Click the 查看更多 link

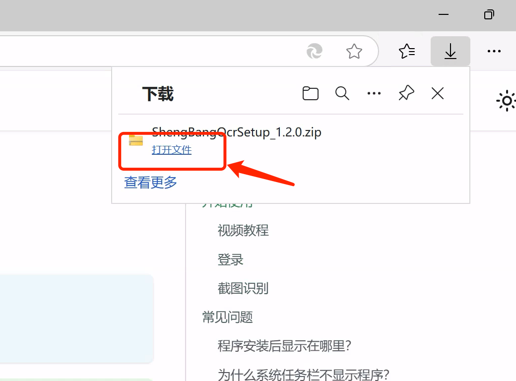(150, 182)
